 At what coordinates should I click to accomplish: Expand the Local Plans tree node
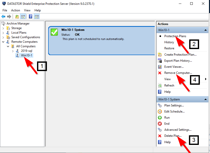pyautogui.click(x=3, y=33)
